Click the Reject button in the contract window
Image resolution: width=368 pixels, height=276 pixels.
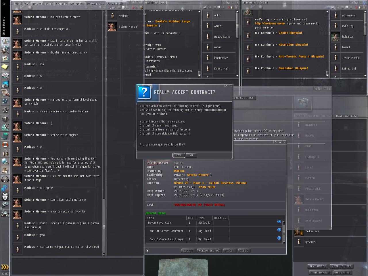pos(229,251)
